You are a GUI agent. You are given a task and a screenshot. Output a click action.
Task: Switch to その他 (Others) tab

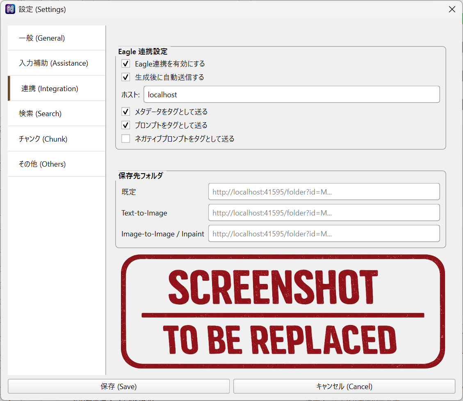click(x=57, y=164)
